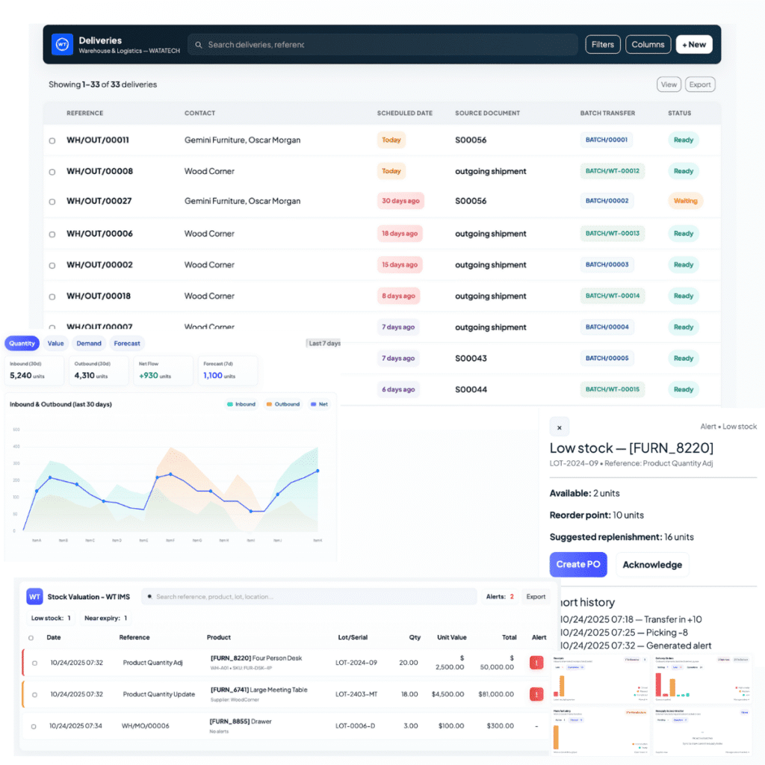Toggle the Inbound legend swatch on chart
The height and width of the screenshot is (765, 765).
[x=230, y=404]
